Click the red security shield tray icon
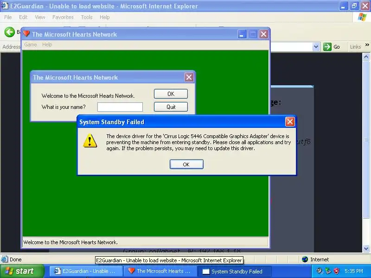The height and width of the screenshot is (278, 371). point(337,271)
